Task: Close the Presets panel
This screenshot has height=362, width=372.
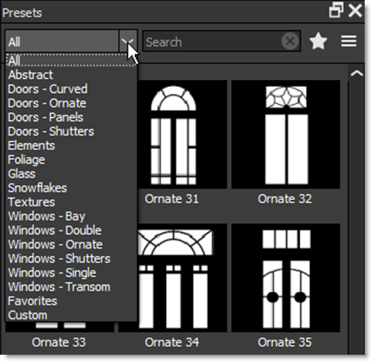Action: pyautogui.click(x=355, y=11)
